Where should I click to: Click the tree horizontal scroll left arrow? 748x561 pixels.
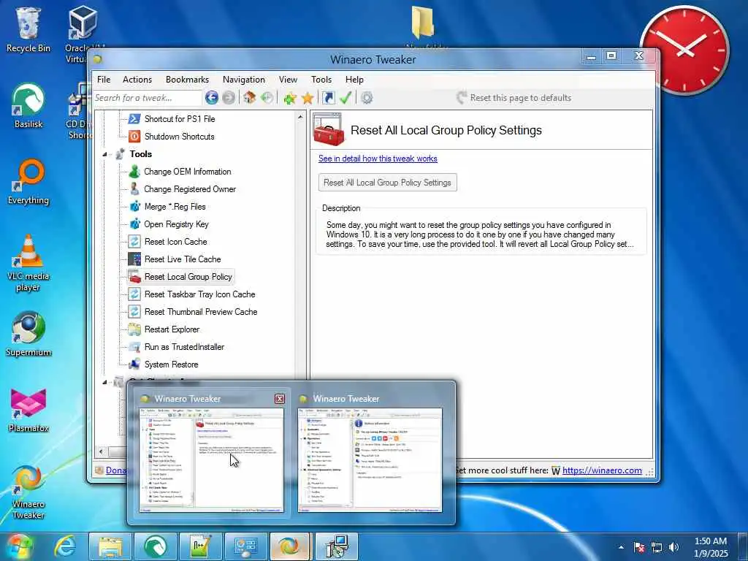click(x=101, y=451)
